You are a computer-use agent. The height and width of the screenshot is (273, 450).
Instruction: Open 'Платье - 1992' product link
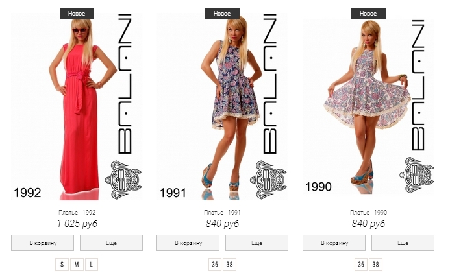pos(77,213)
